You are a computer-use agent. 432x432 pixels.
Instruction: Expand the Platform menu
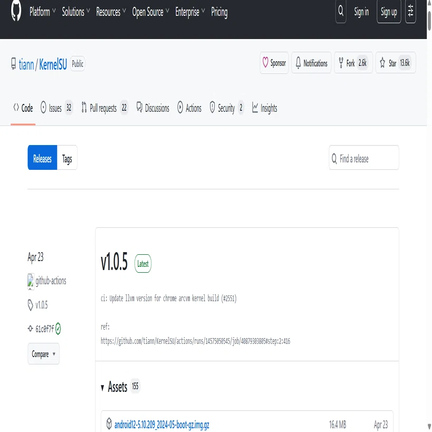click(x=42, y=12)
